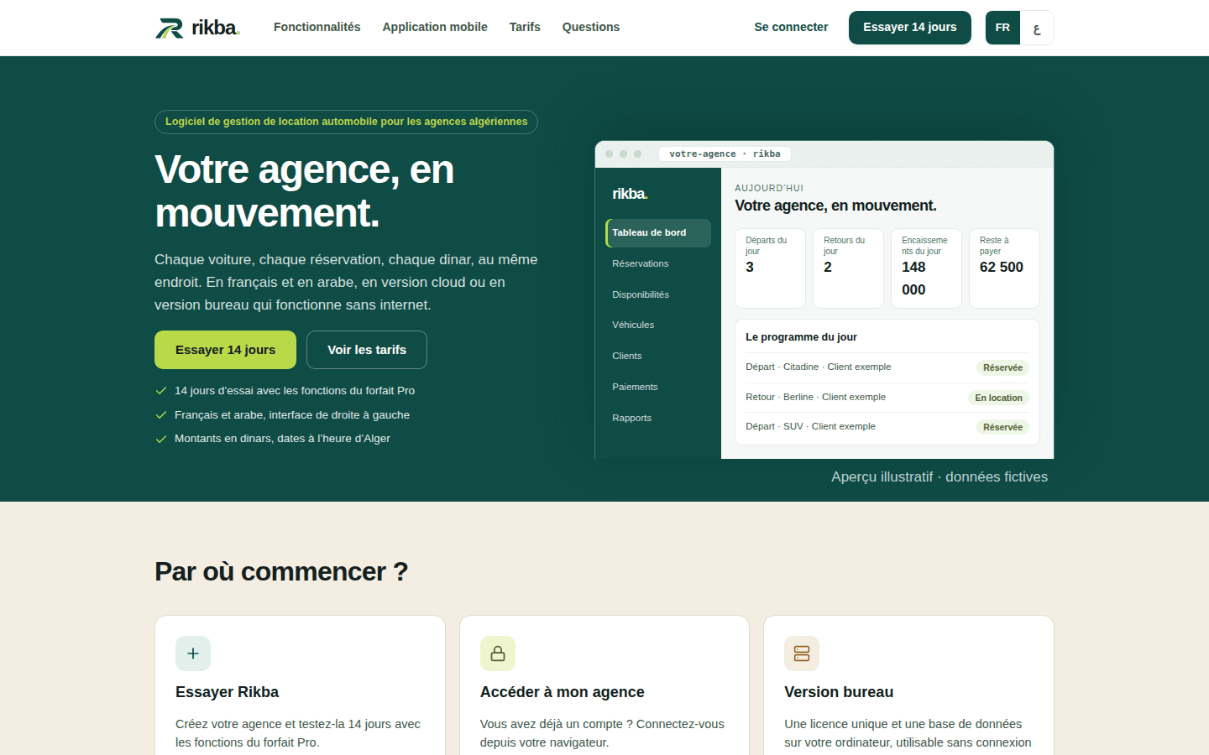The image size is (1209, 755).
Task: Click the 'Le programme du jour' heading
Action: 801,337
